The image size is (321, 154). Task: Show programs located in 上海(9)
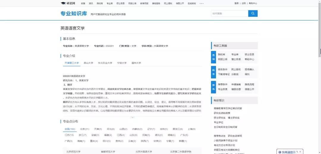coord(191,129)
